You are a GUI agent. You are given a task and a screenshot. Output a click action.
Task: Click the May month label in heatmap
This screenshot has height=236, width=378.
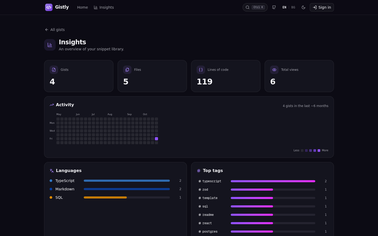tap(59, 114)
